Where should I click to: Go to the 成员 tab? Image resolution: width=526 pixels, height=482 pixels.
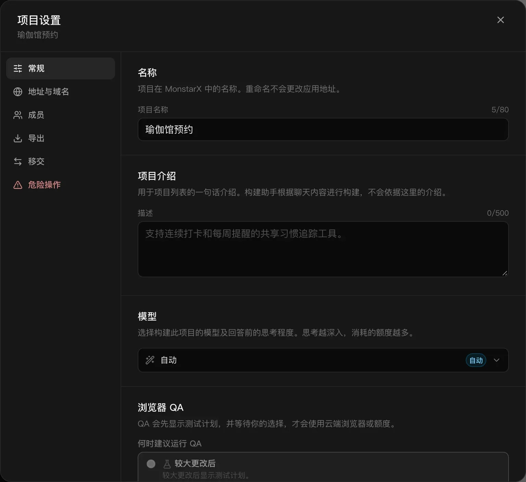pyautogui.click(x=61, y=115)
